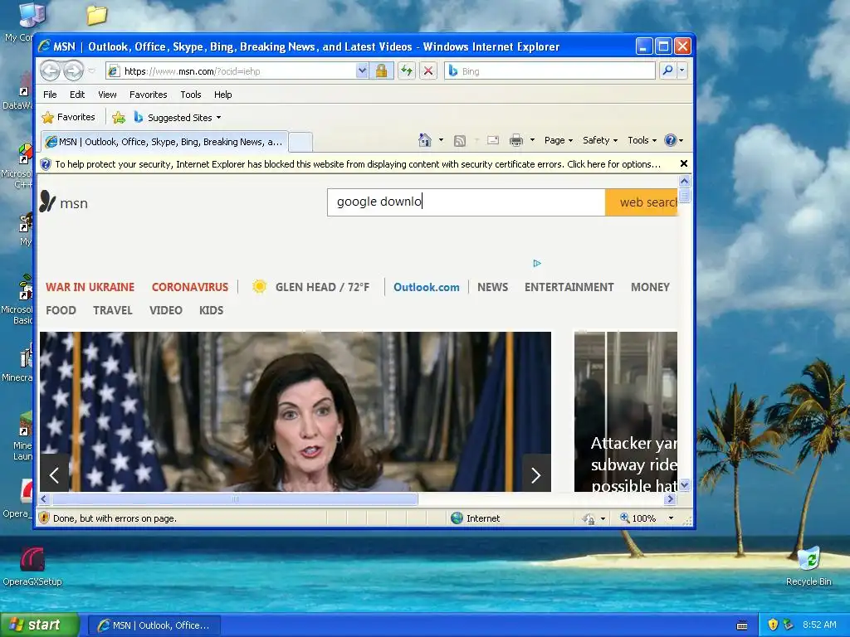This screenshot has width=850, height=637.
Task: Open the File menu
Action: pos(50,95)
